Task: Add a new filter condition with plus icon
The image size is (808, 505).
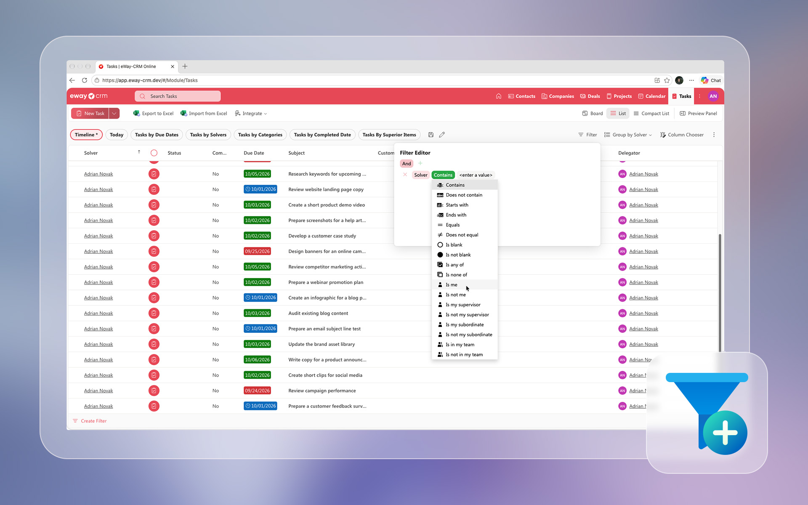Action: (420, 163)
